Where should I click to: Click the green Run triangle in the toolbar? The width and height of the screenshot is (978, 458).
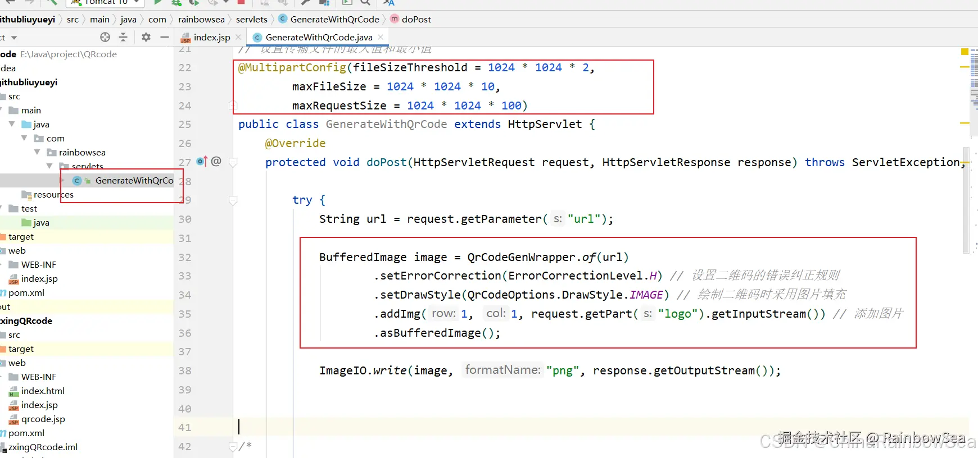[158, 2]
